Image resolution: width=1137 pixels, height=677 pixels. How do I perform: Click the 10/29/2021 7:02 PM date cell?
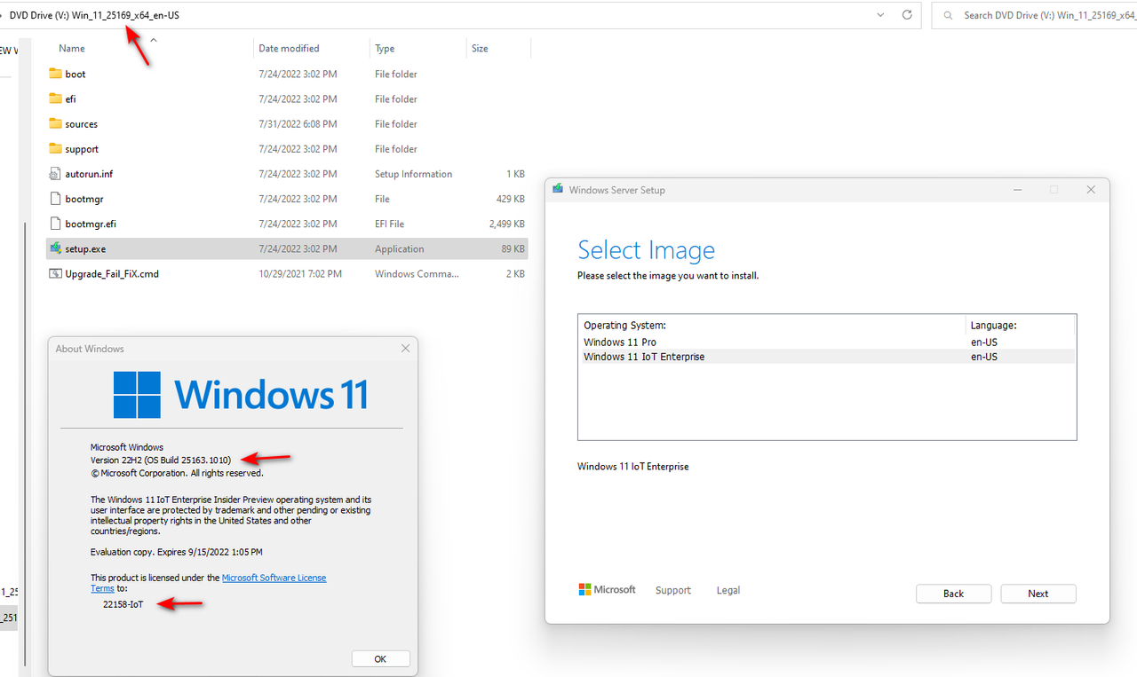coord(300,274)
